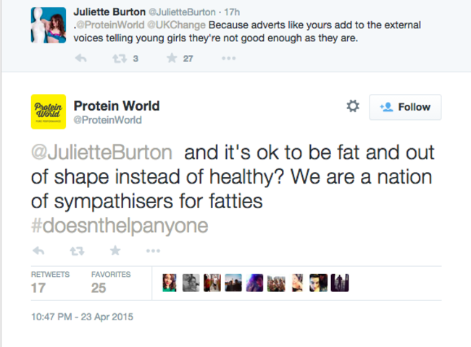
Task: Follow Protein World
Action: tap(405, 107)
